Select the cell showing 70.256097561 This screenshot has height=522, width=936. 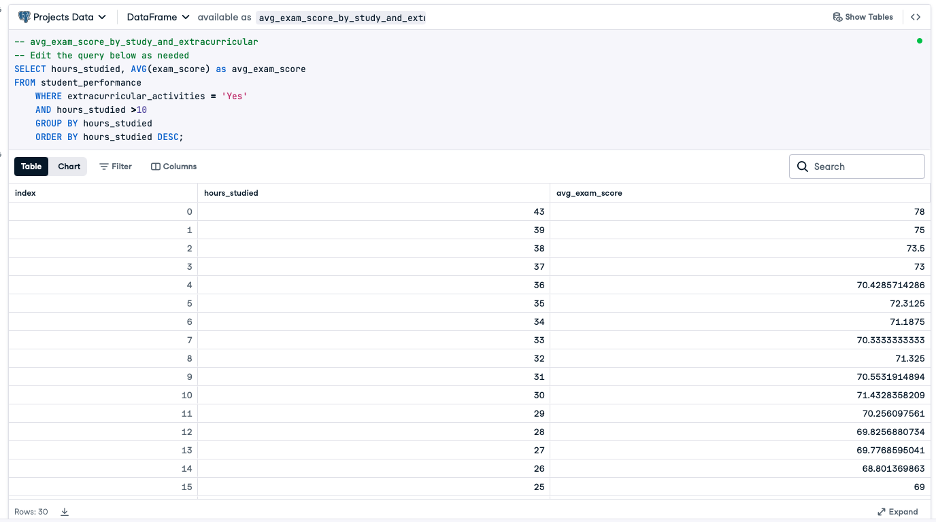(x=739, y=413)
